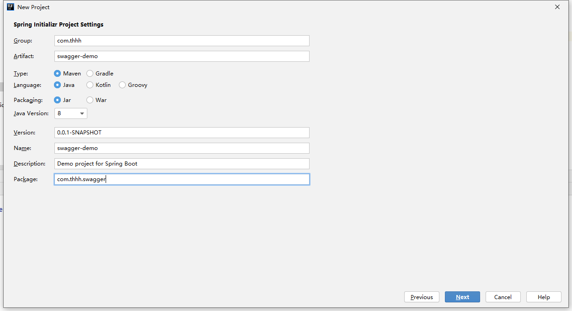This screenshot has height=311, width=572.
Task: Click the Artifact input field
Action: [182, 56]
